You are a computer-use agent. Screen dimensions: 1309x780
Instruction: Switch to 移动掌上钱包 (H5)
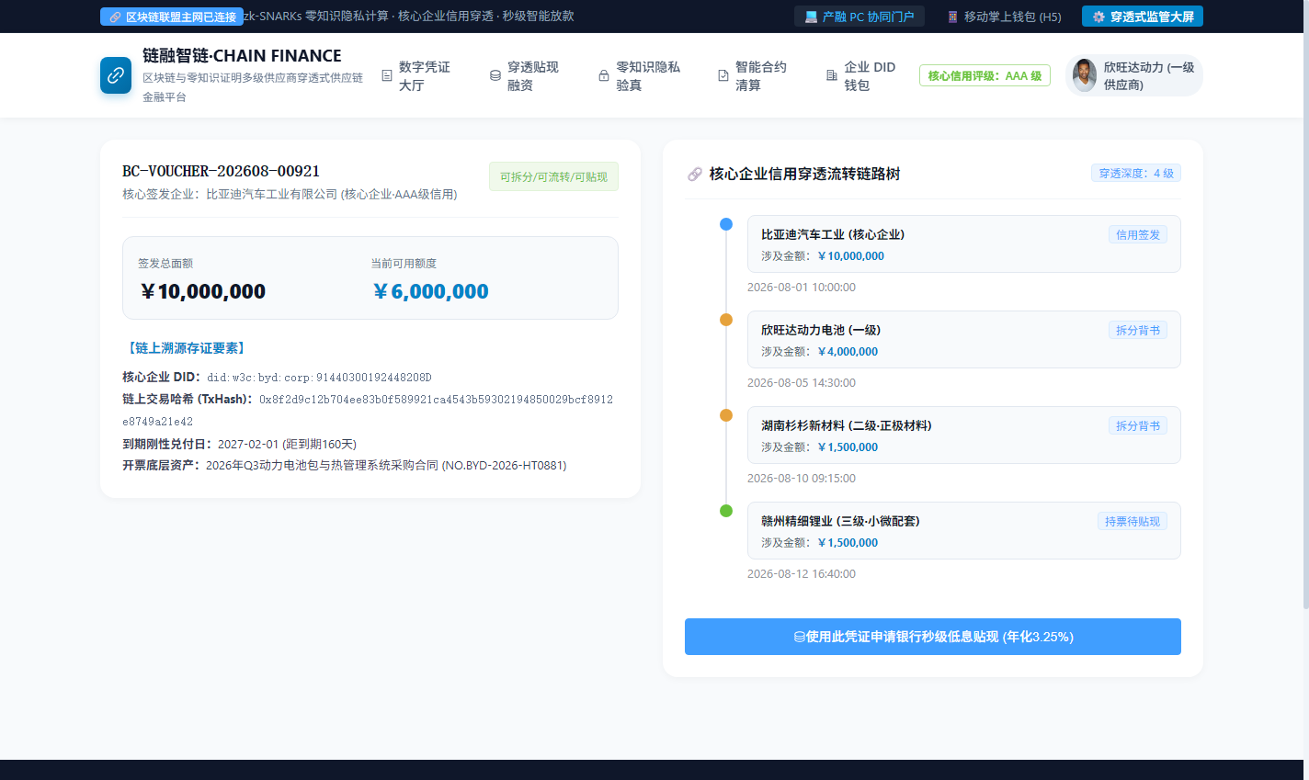point(1004,17)
